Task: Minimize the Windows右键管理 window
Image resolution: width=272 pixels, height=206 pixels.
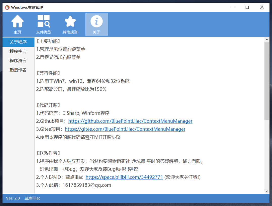Action: click(x=233, y=7)
